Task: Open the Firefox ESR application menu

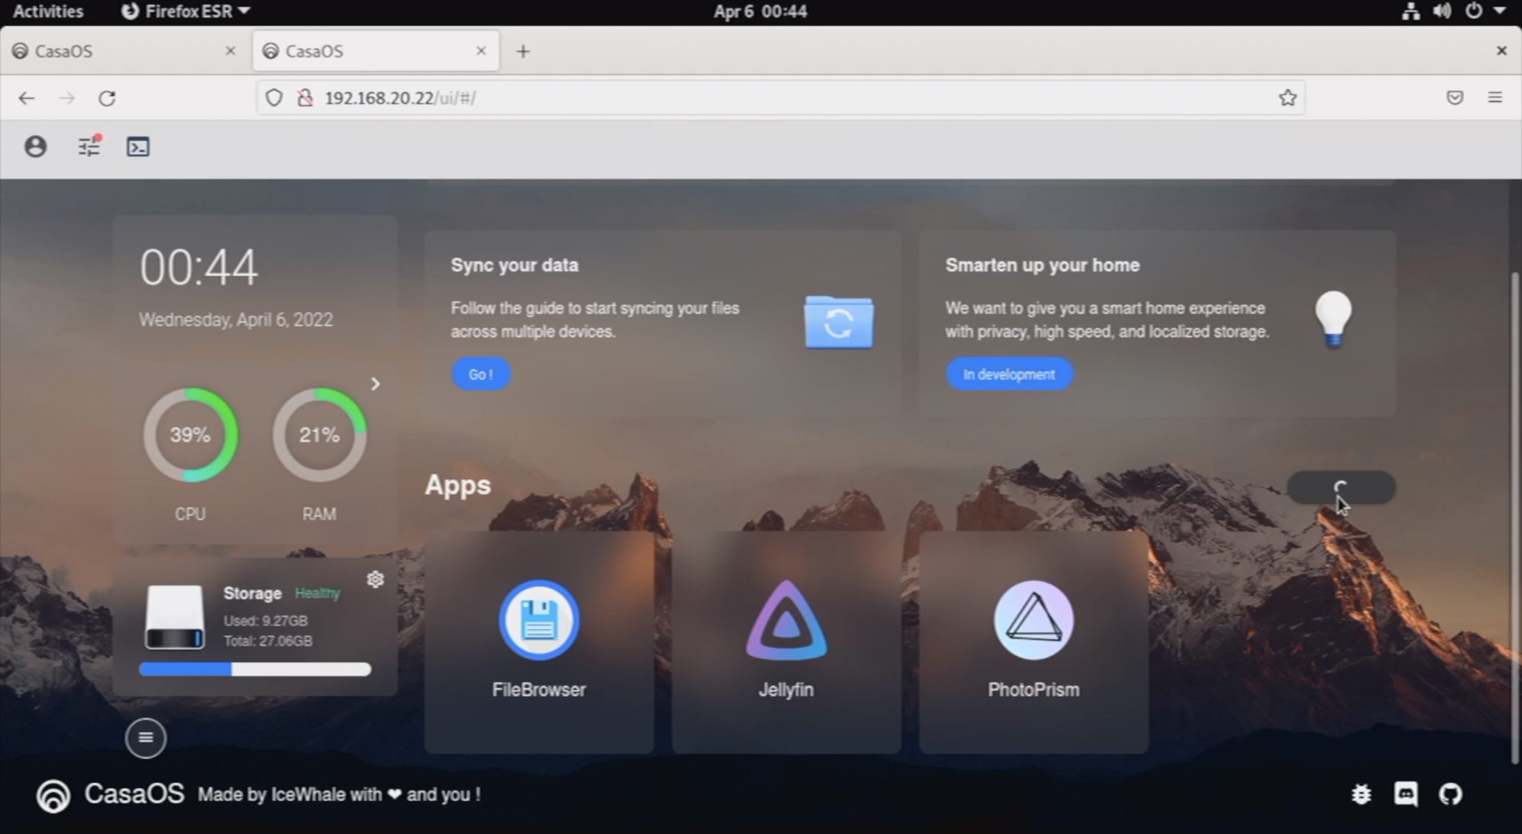Action: click(185, 11)
